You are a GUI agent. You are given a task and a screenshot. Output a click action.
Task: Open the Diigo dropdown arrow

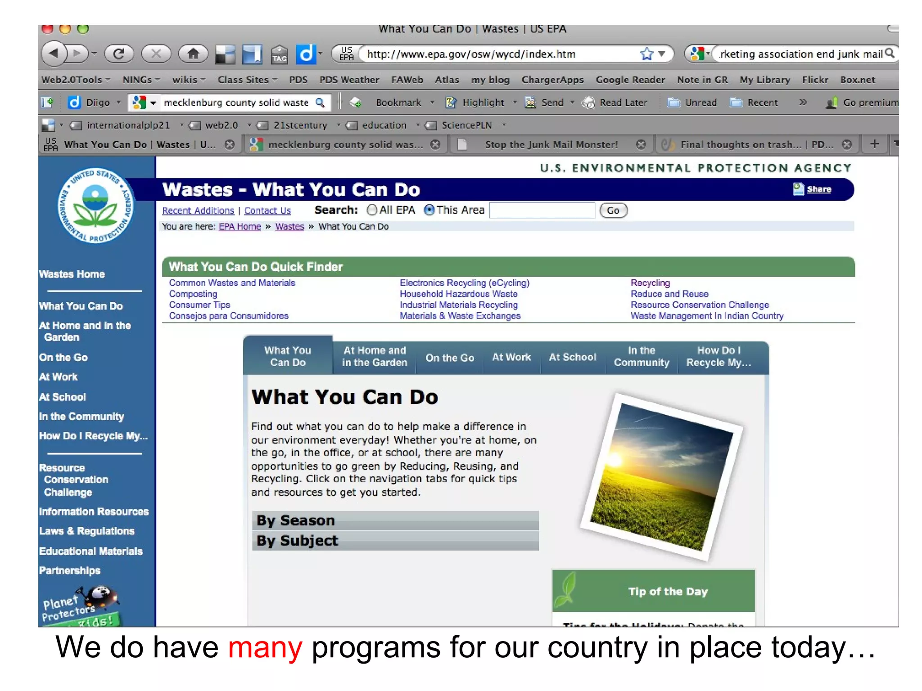point(119,103)
